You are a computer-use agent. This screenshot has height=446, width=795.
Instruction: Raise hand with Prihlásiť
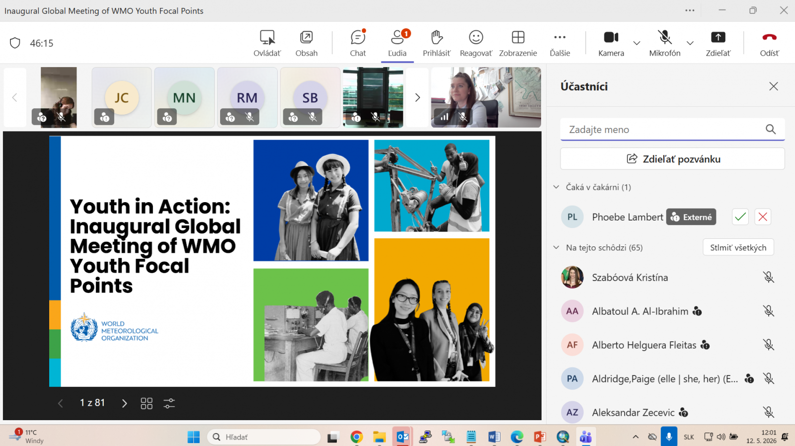tap(437, 43)
